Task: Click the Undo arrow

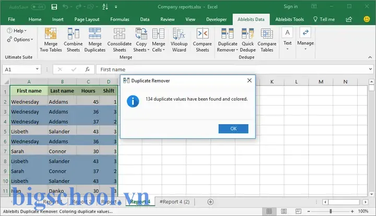Action: tap(65, 7)
